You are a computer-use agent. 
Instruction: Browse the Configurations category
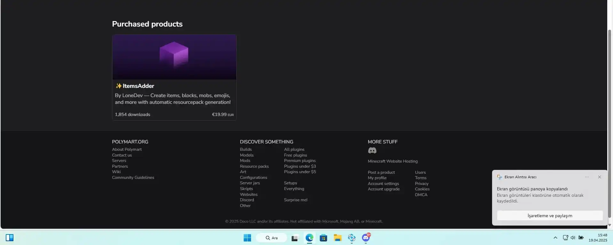253,178
